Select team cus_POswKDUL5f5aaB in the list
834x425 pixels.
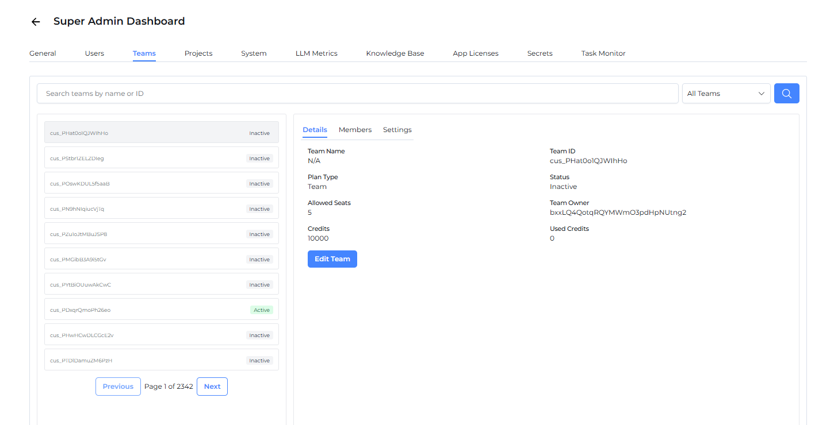pos(162,183)
